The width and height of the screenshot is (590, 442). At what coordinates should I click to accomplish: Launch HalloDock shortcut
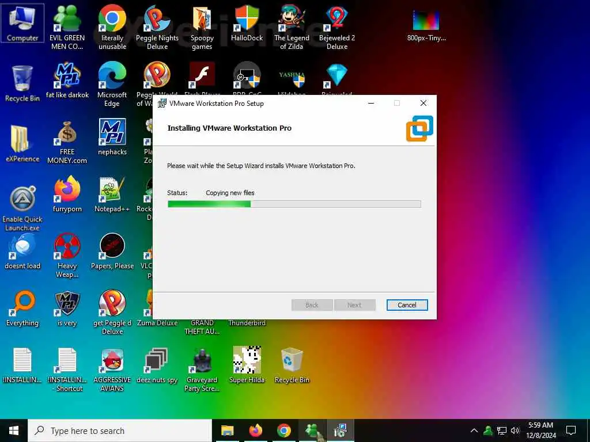click(247, 23)
